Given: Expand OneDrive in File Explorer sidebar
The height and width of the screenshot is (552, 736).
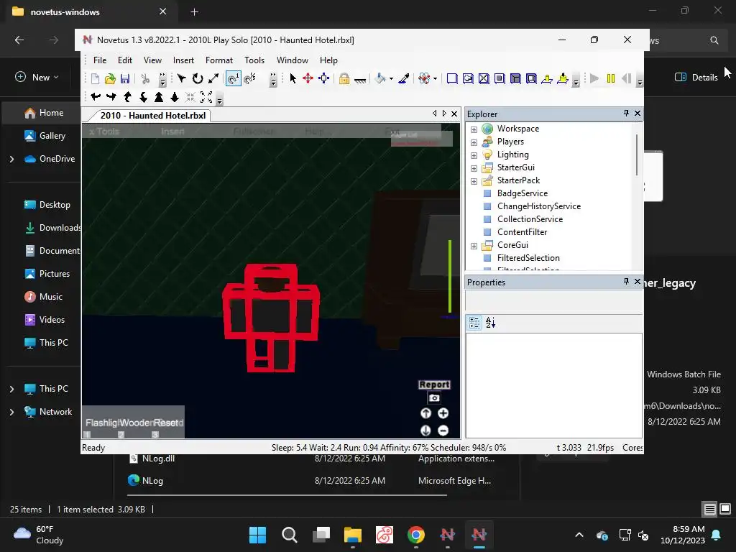Looking at the screenshot, I should [11, 159].
